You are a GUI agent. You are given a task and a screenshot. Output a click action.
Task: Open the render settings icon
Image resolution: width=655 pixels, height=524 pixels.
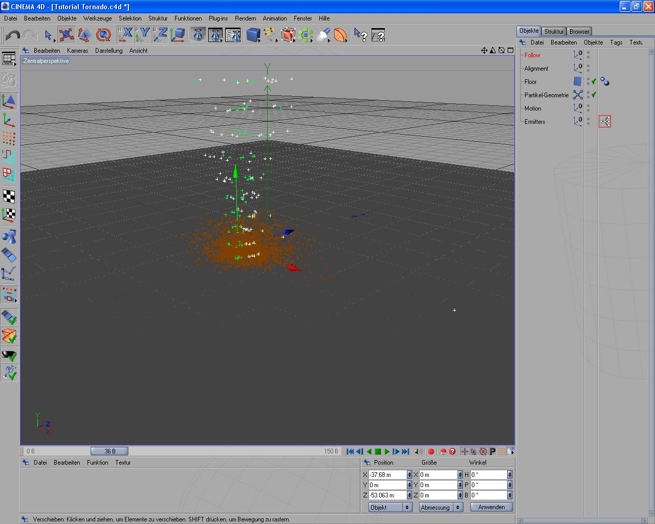(233, 35)
